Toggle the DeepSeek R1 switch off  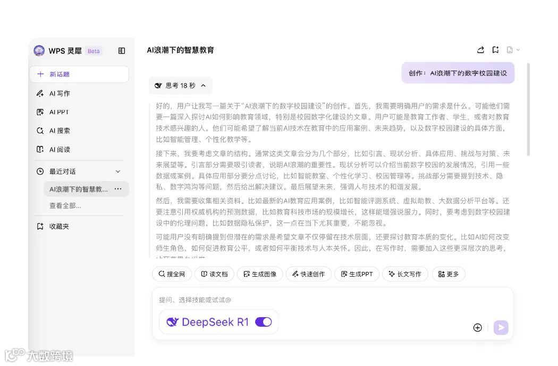coord(264,322)
